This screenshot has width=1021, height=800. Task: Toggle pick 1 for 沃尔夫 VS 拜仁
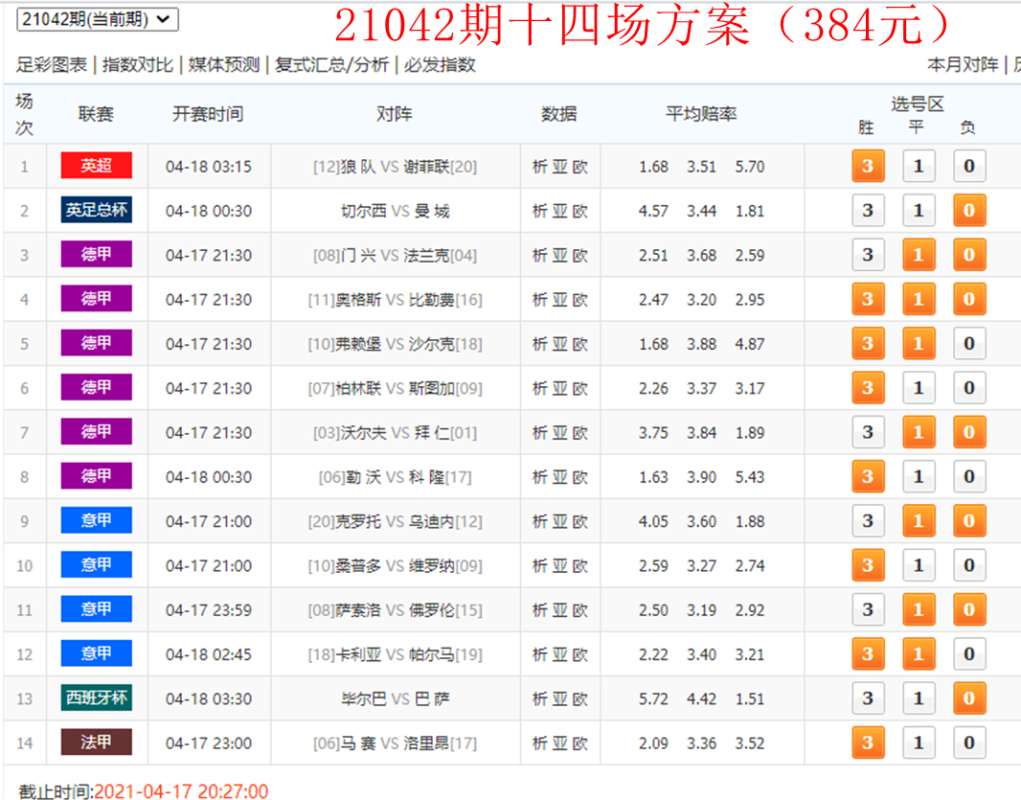tap(919, 432)
